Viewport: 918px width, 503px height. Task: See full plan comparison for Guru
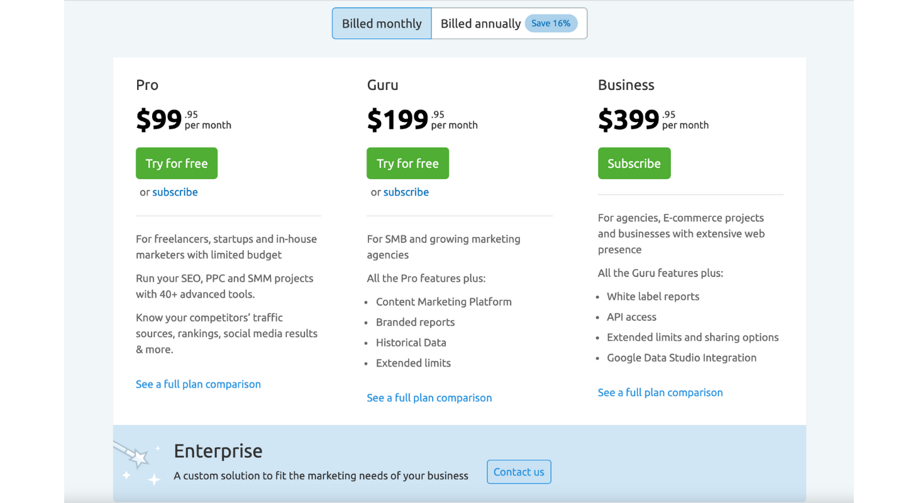(429, 397)
